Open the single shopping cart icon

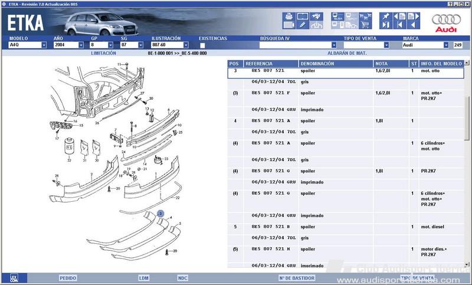tap(365, 25)
